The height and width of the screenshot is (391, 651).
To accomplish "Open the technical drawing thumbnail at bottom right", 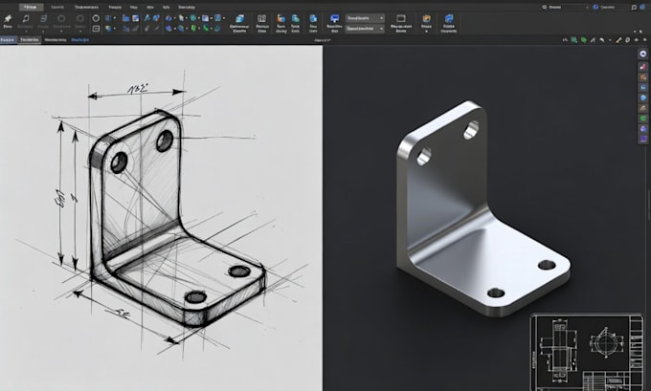I will click(x=587, y=352).
